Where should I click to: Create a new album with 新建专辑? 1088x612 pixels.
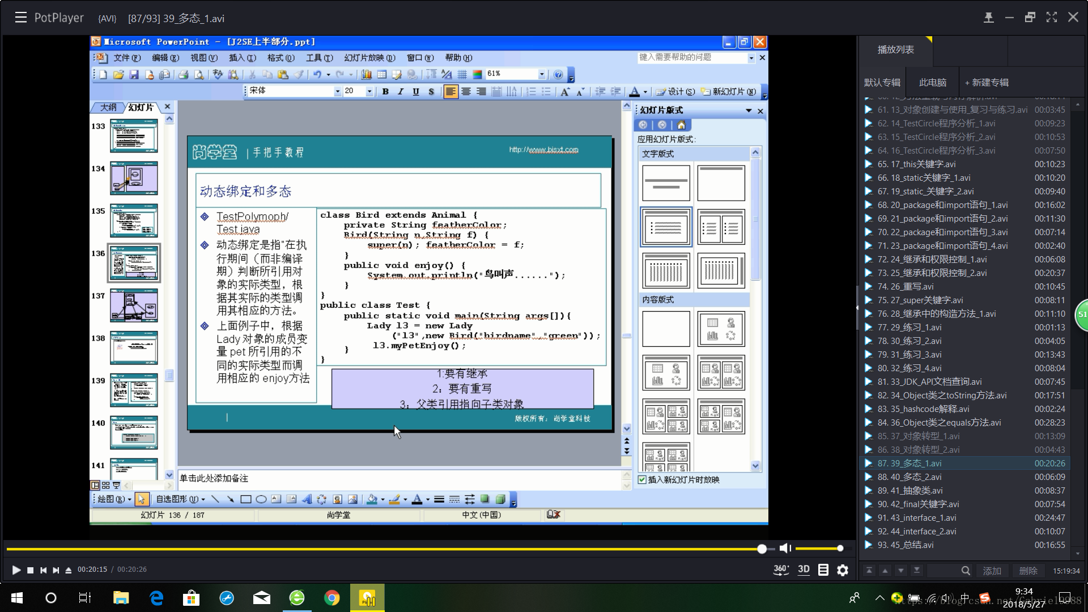(x=987, y=83)
